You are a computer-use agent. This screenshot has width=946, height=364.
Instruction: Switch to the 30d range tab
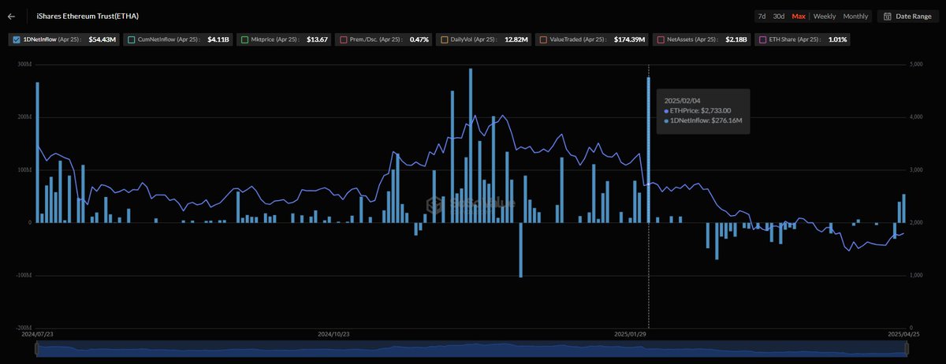tap(779, 17)
